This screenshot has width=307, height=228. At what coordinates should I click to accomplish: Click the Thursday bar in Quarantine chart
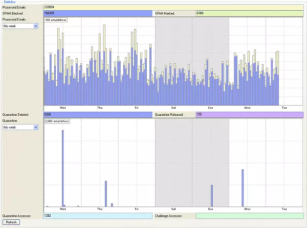[106, 193]
